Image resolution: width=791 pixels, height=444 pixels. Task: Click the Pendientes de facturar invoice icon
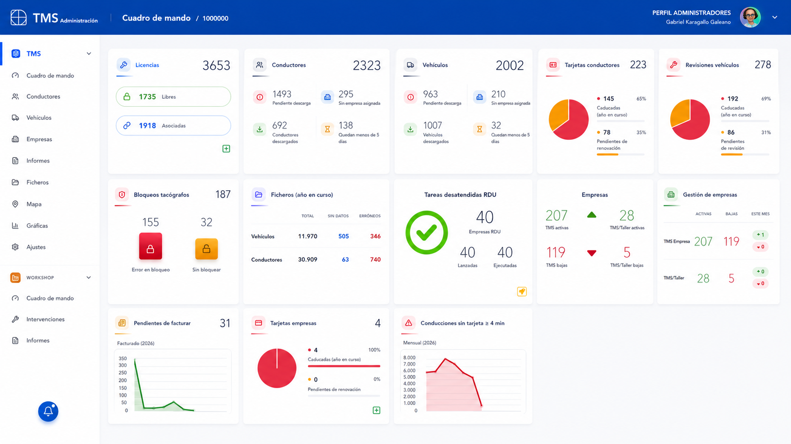122,323
